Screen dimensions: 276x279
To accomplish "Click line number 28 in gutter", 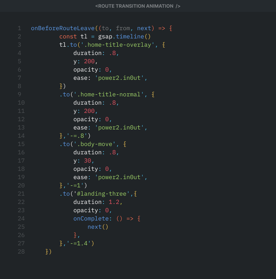I will point(21,252).
